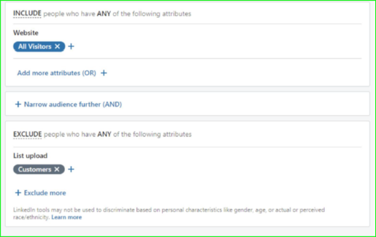Toggle the underlined EXCLUDE label

pyautogui.click(x=27, y=134)
